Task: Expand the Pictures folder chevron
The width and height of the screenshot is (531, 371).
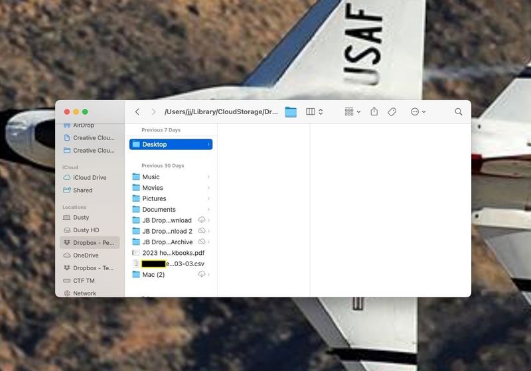Action: 208,198
